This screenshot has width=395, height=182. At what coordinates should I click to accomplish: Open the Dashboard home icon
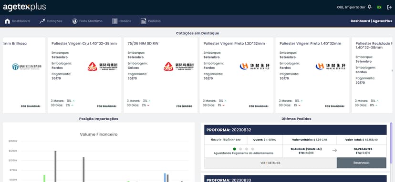click(x=7, y=21)
